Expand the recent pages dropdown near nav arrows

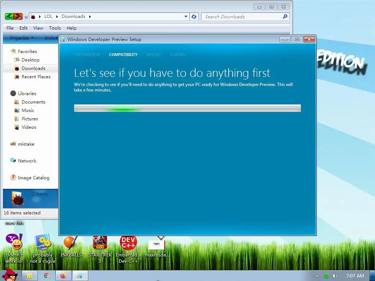click(x=26, y=17)
